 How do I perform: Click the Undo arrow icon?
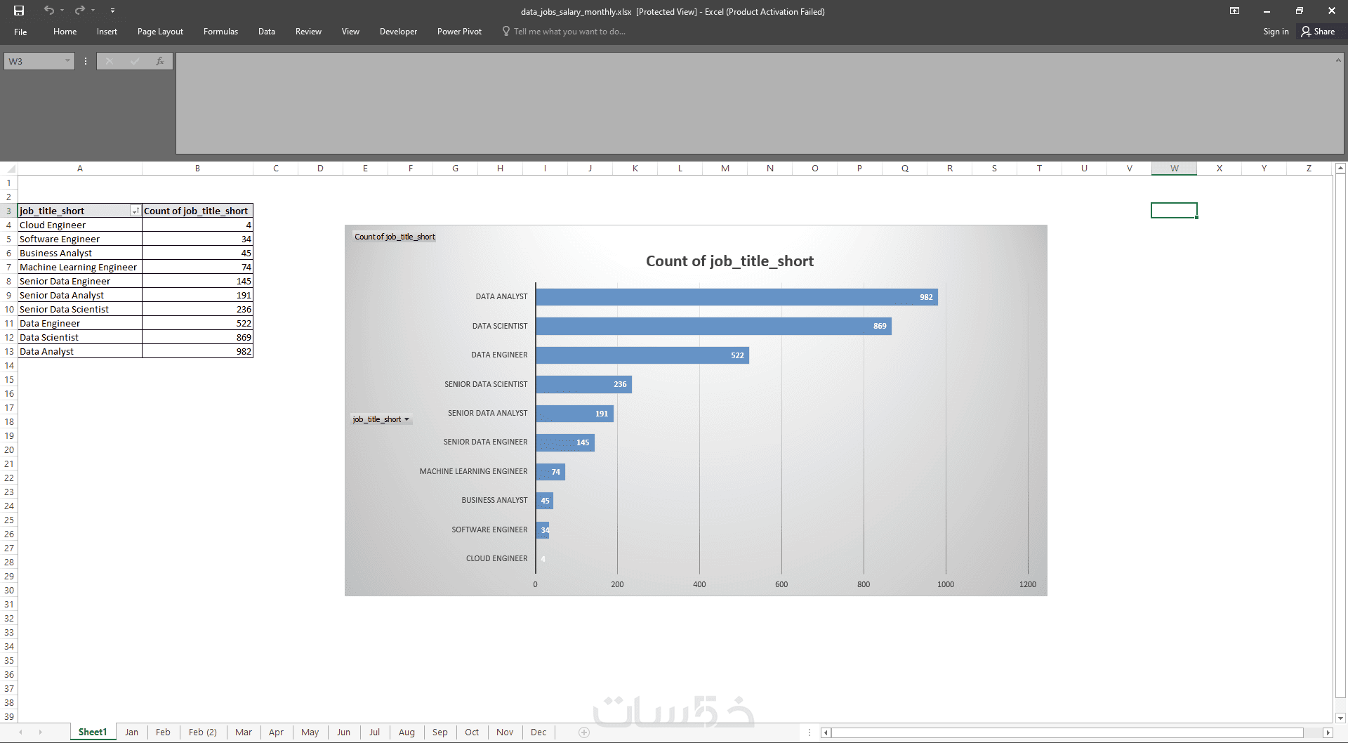(x=48, y=11)
